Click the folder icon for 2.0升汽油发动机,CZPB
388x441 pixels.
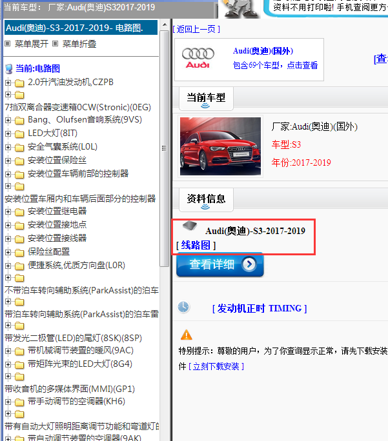(x=19, y=83)
